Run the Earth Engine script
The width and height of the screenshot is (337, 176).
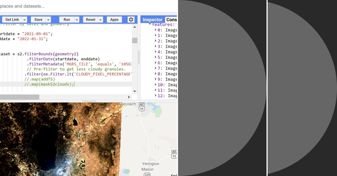tap(66, 20)
